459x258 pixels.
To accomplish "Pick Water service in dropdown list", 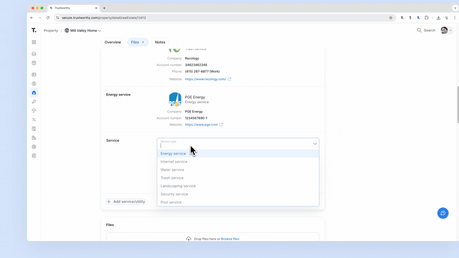I will tap(172, 170).
